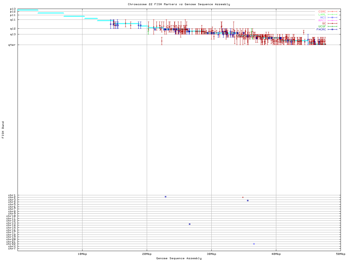The image size is (346, 260).
Task: Click the FISH Band vertical axis title
Action: pos(3,130)
